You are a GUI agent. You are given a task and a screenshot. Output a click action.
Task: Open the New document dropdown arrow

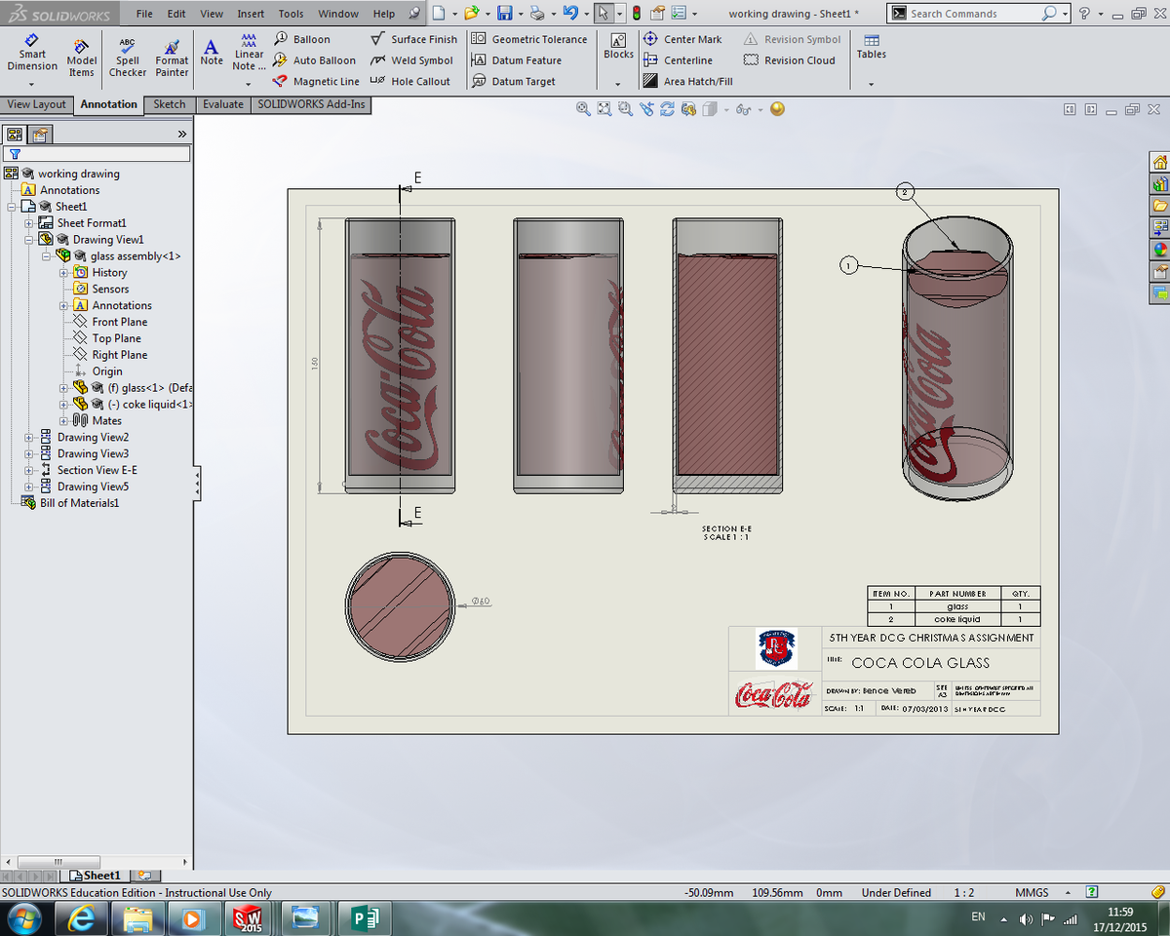(x=453, y=14)
